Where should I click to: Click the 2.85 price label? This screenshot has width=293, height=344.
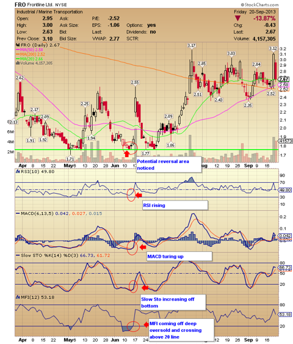(x=202, y=64)
